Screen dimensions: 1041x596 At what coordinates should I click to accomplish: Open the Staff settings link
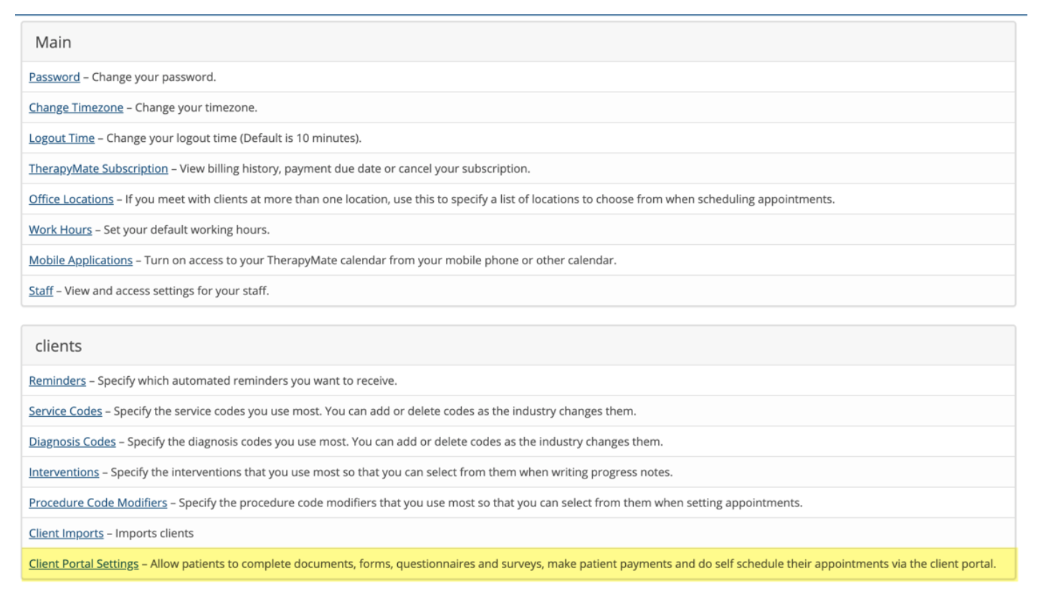(x=41, y=290)
